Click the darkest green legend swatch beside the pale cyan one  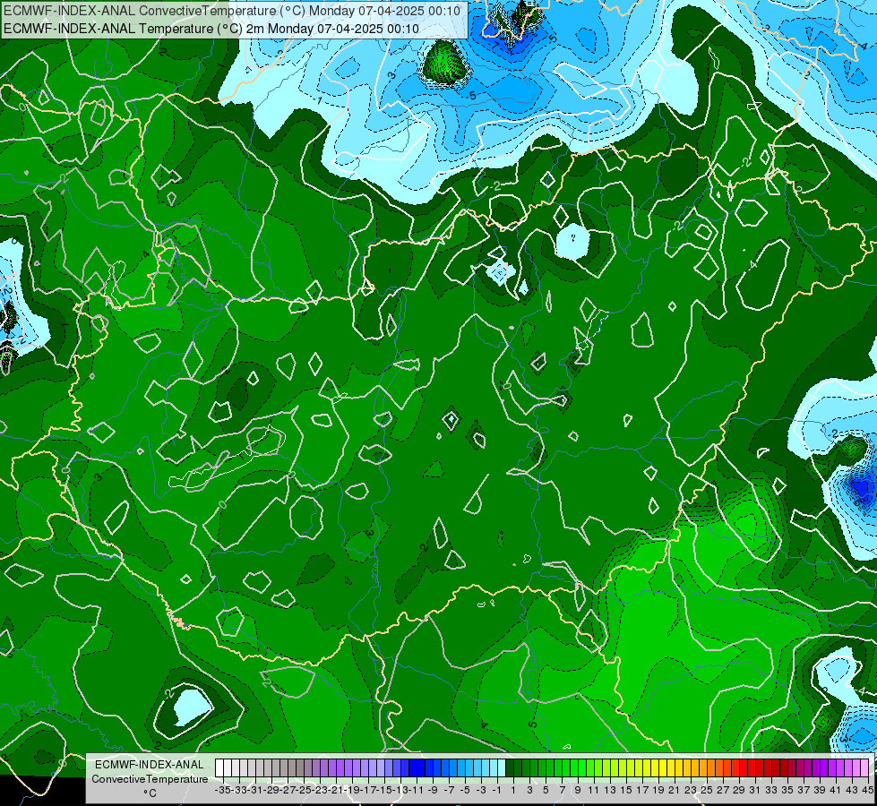tap(510, 768)
